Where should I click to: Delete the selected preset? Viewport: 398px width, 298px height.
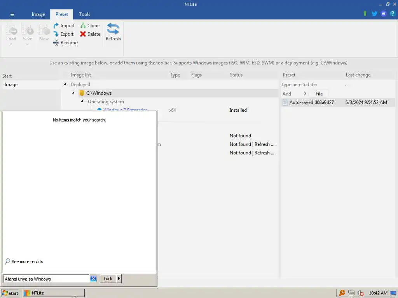90,34
